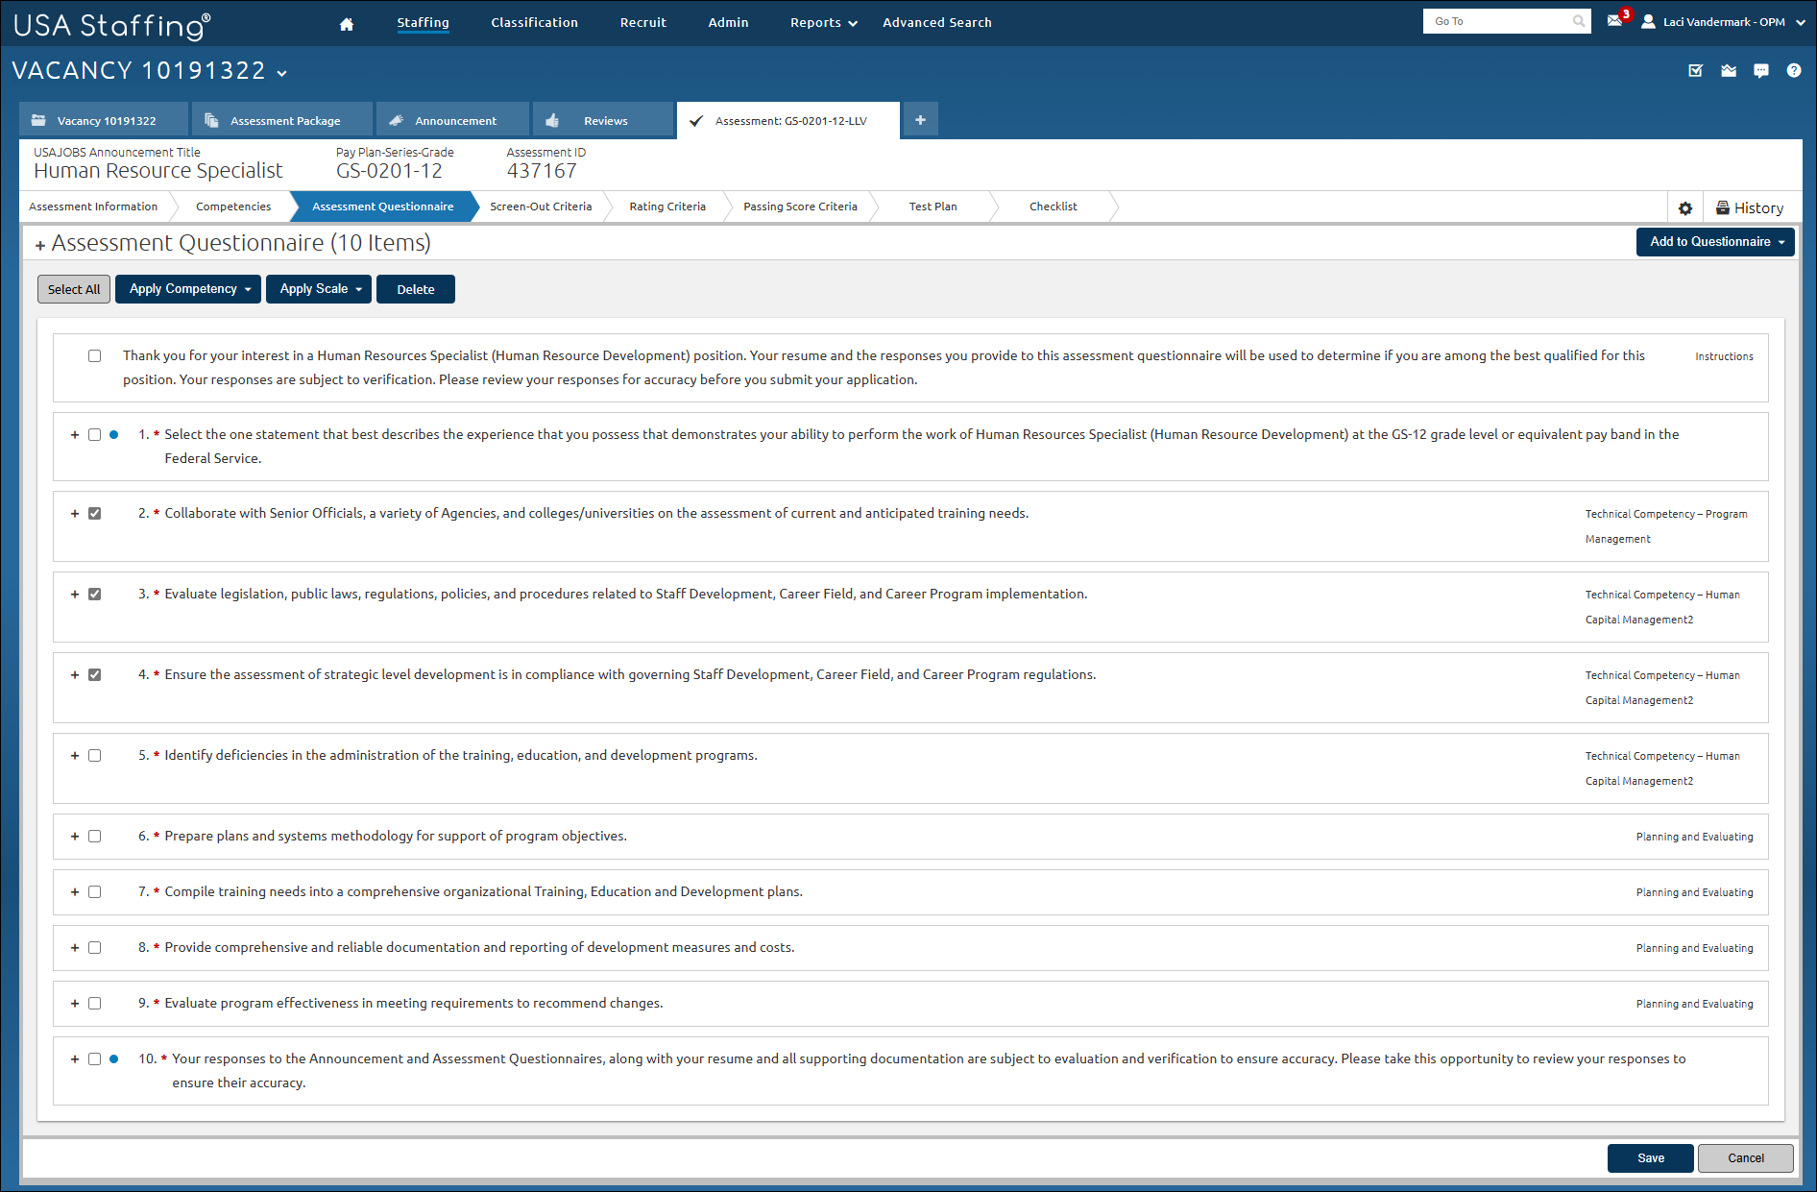Open the comments speech bubble icon

click(x=1761, y=70)
